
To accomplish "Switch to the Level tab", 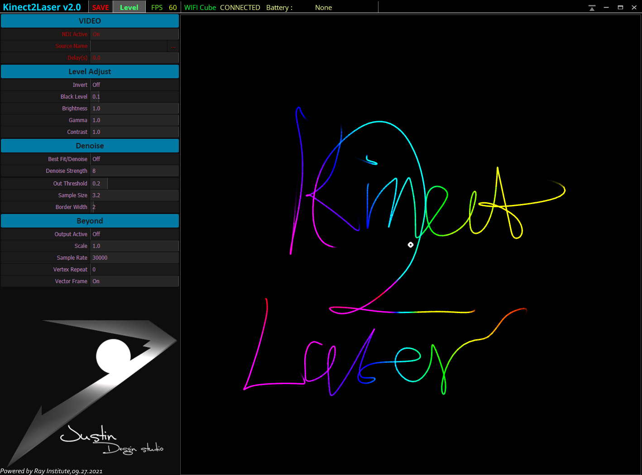I will 129,7.
